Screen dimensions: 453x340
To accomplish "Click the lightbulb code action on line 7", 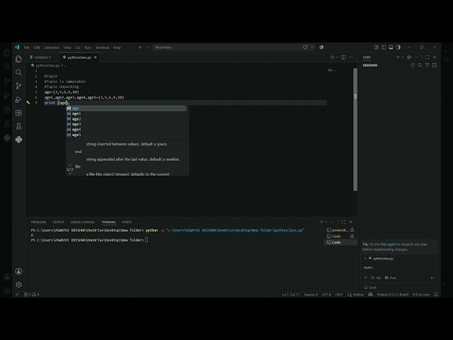I will pos(28,102).
